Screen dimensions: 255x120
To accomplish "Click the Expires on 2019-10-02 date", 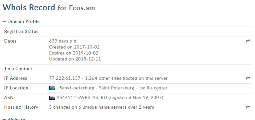I will point(74,53).
